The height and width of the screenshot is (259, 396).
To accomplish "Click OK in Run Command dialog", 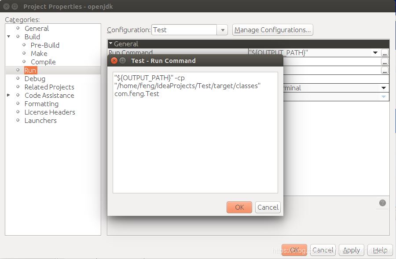I will pos(239,207).
